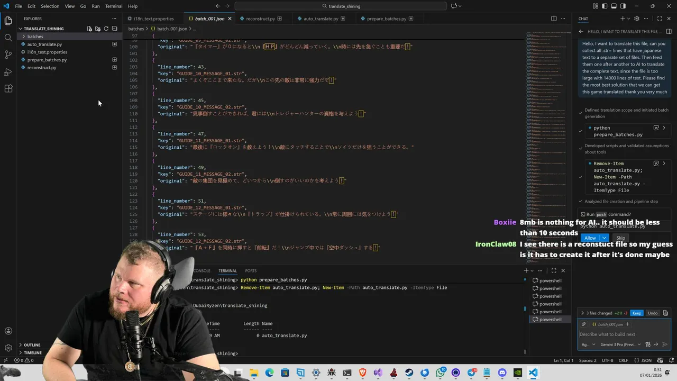Open the Accounts menu in activity bar
This screenshot has width=677, height=381.
coord(8,331)
